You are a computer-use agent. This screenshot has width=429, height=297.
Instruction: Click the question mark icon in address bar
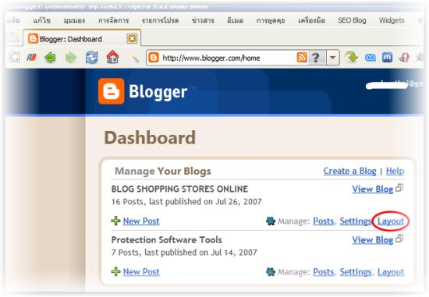pos(316,58)
